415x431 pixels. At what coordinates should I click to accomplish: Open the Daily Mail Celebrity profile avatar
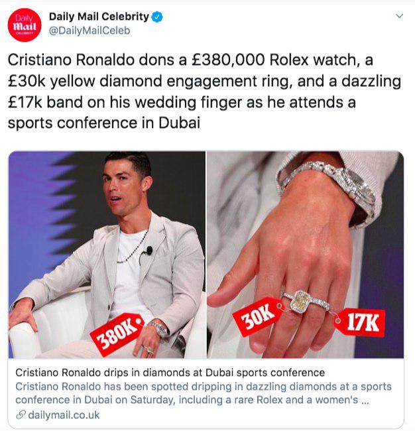[x=25, y=25]
